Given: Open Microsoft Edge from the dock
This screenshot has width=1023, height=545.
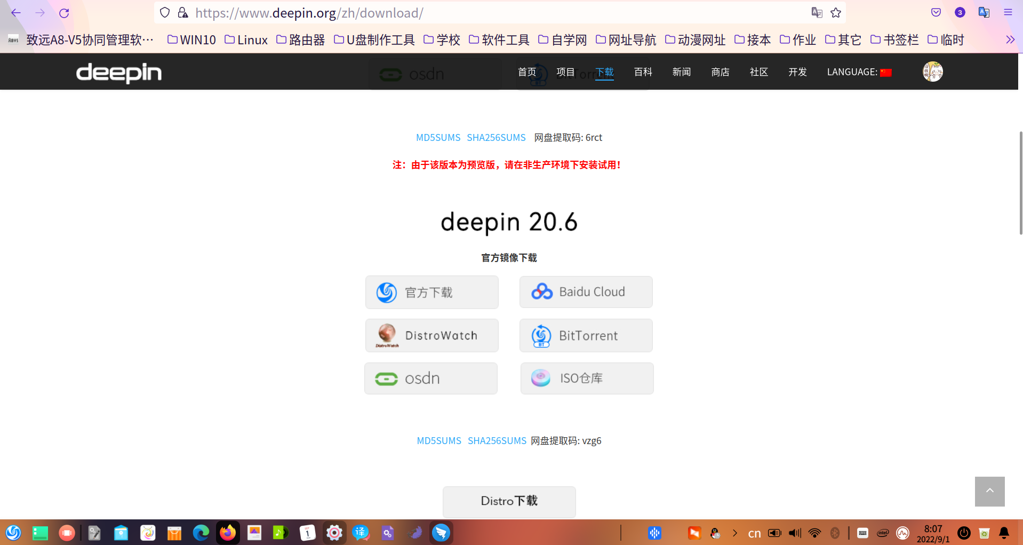Looking at the screenshot, I should pos(201,533).
